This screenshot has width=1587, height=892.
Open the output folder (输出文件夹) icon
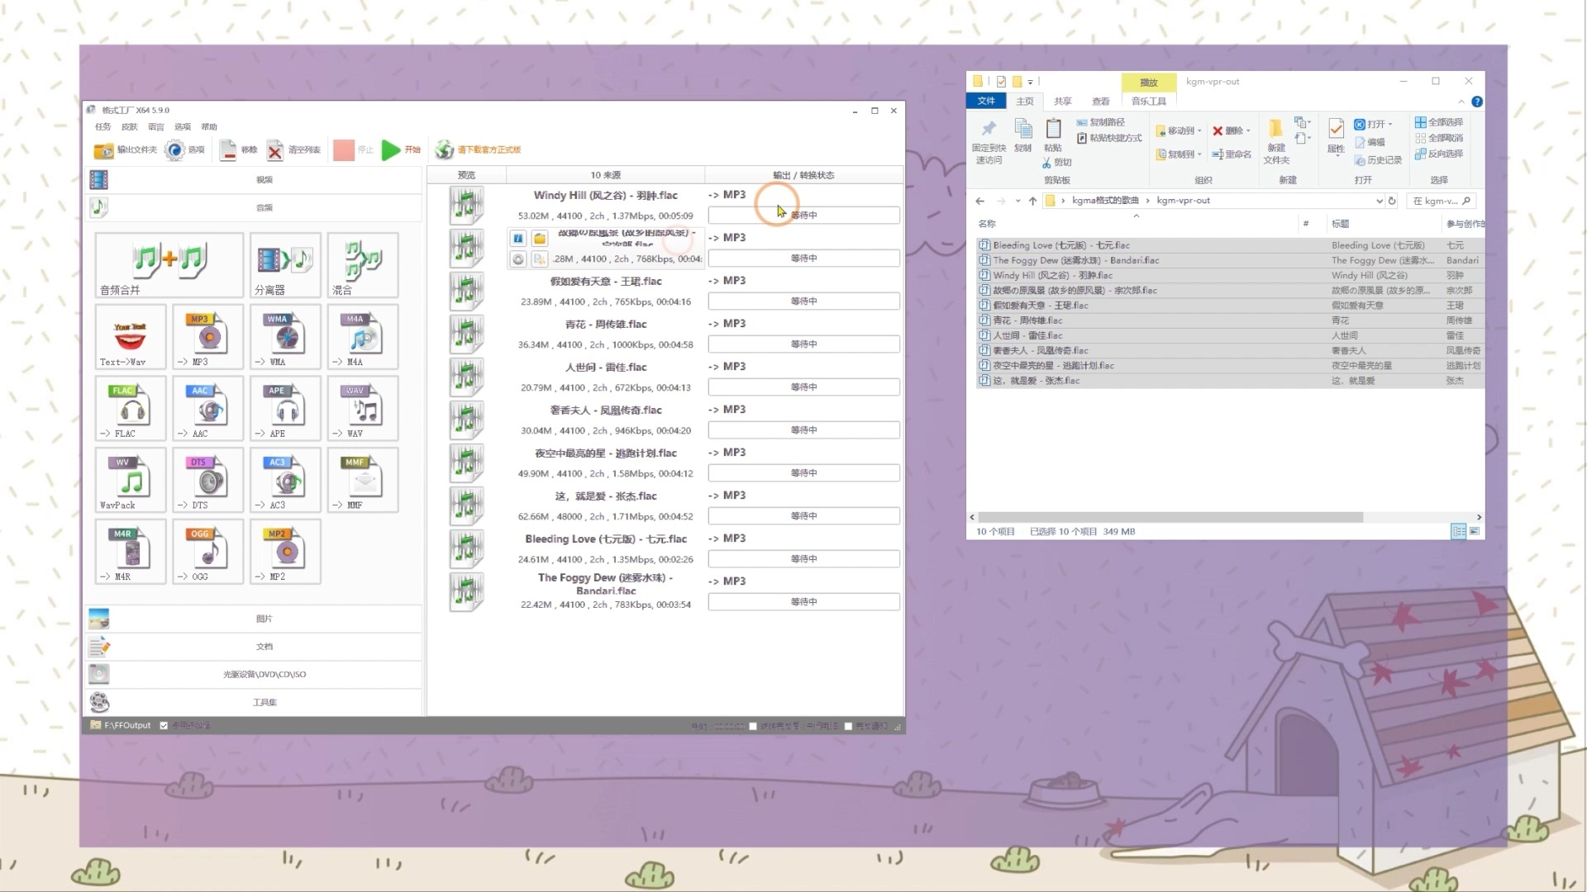tap(104, 150)
